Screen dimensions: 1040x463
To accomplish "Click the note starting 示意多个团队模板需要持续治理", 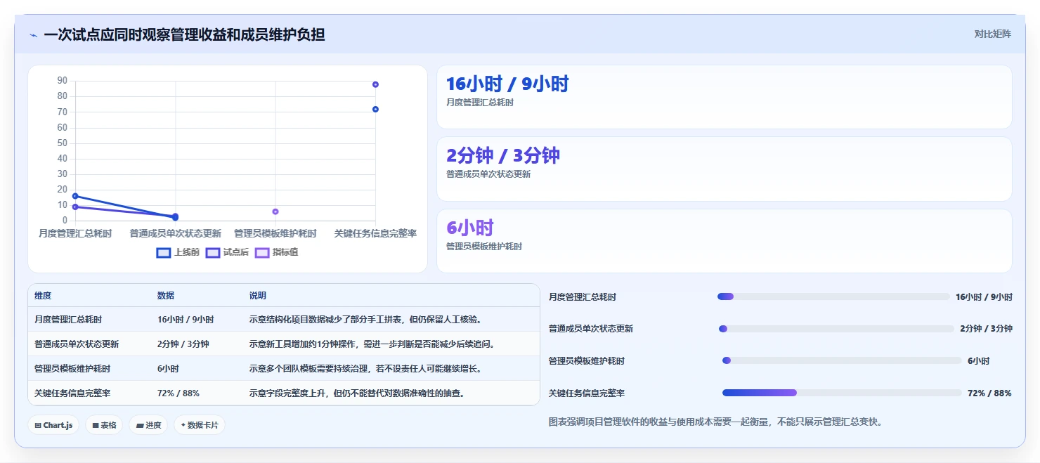I will tap(365, 369).
